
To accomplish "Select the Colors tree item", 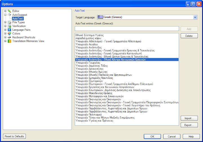I will click(x=16, y=34).
